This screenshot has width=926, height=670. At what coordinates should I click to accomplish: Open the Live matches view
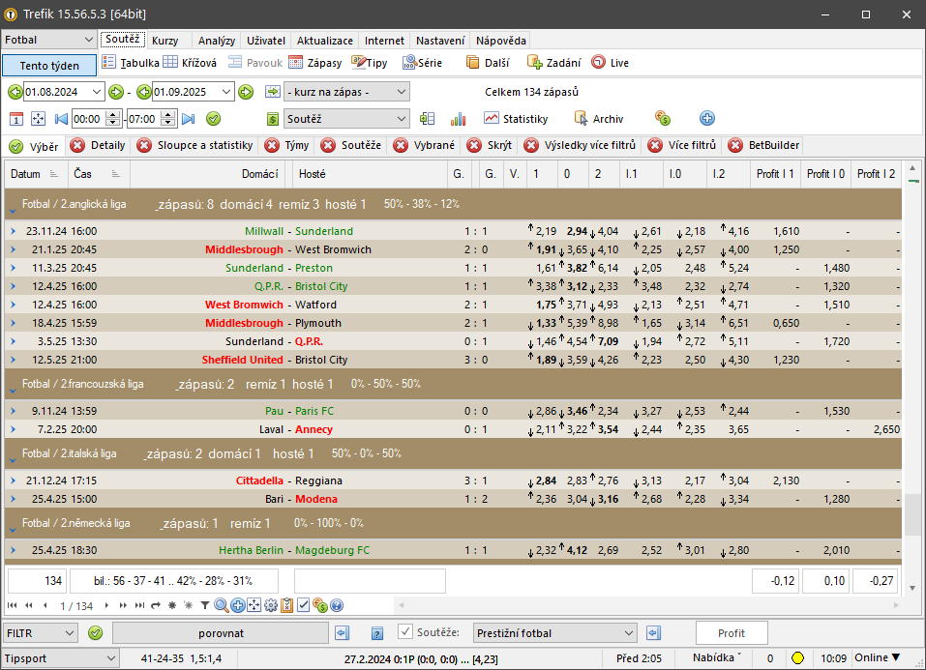[x=610, y=63]
